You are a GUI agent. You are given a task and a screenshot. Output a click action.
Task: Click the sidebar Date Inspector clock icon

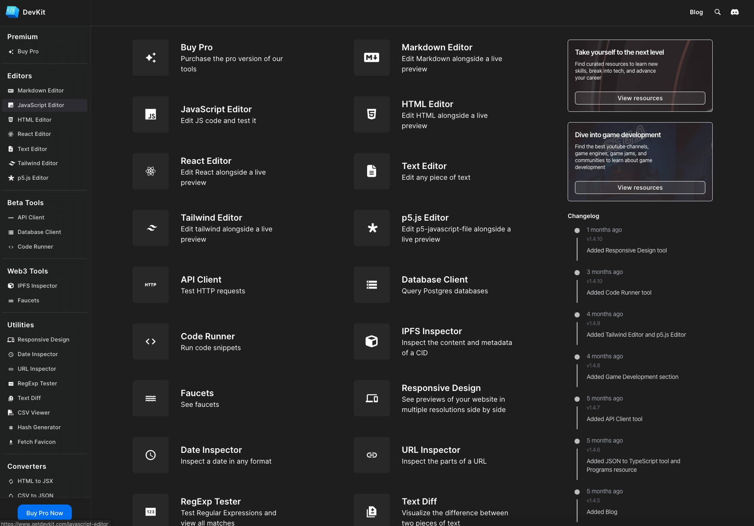(11, 354)
